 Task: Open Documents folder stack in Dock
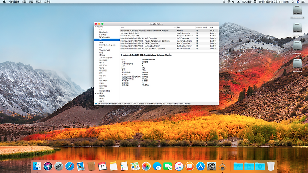tap(249, 166)
